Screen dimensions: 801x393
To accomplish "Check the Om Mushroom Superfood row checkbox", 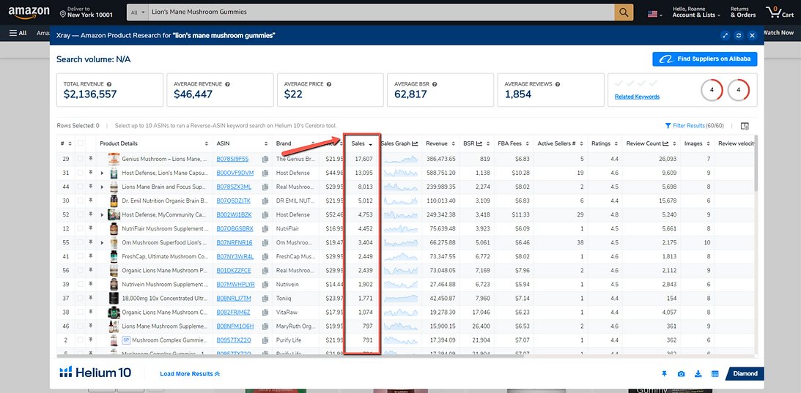I will coord(80,242).
